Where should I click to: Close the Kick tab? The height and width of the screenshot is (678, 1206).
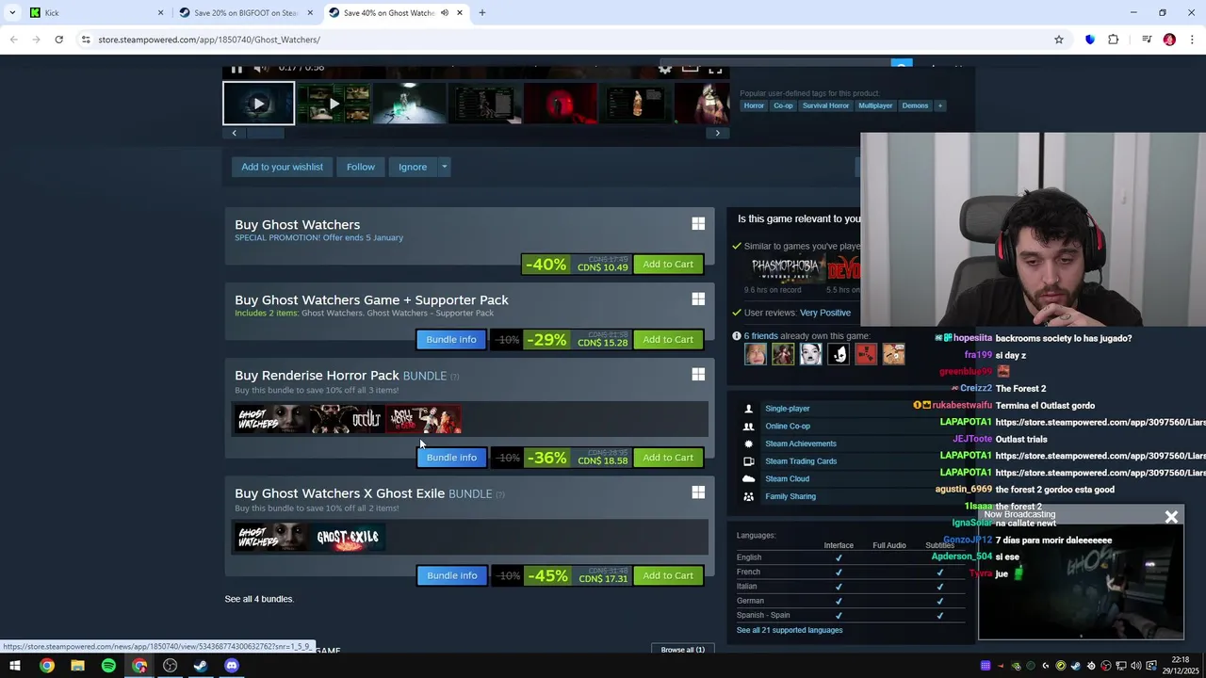point(160,13)
